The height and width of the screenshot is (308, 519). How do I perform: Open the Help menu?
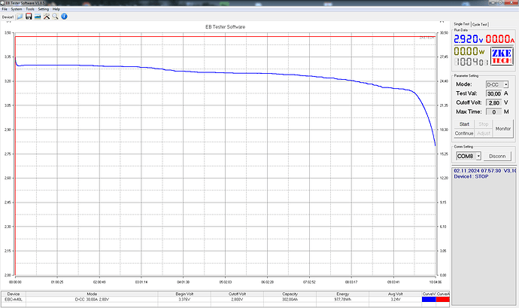click(x=56, y=9)
